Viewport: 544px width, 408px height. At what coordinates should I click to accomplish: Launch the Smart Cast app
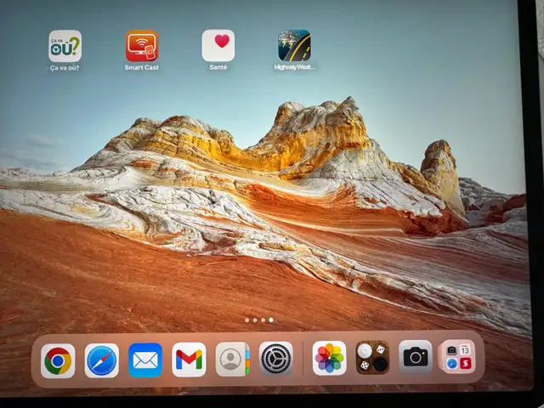142,46
